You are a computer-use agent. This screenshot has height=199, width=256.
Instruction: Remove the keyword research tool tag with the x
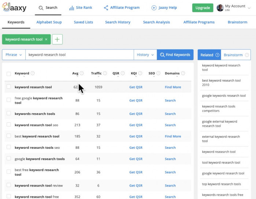pyautogui.click(x=46, y=39)
